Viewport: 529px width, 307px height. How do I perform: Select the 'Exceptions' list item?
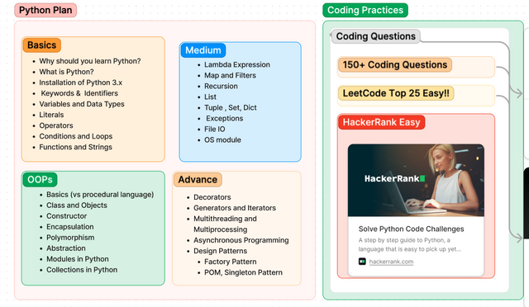pos(224,119)
